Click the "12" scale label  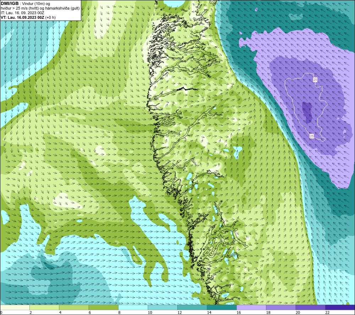click(x=180, y=313)
